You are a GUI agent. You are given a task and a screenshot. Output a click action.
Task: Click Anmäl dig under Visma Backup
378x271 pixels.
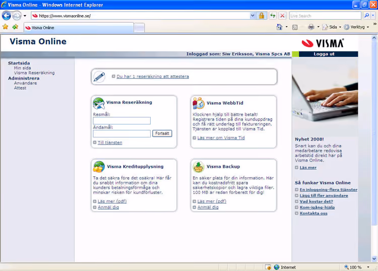click(x=208, y=207)
